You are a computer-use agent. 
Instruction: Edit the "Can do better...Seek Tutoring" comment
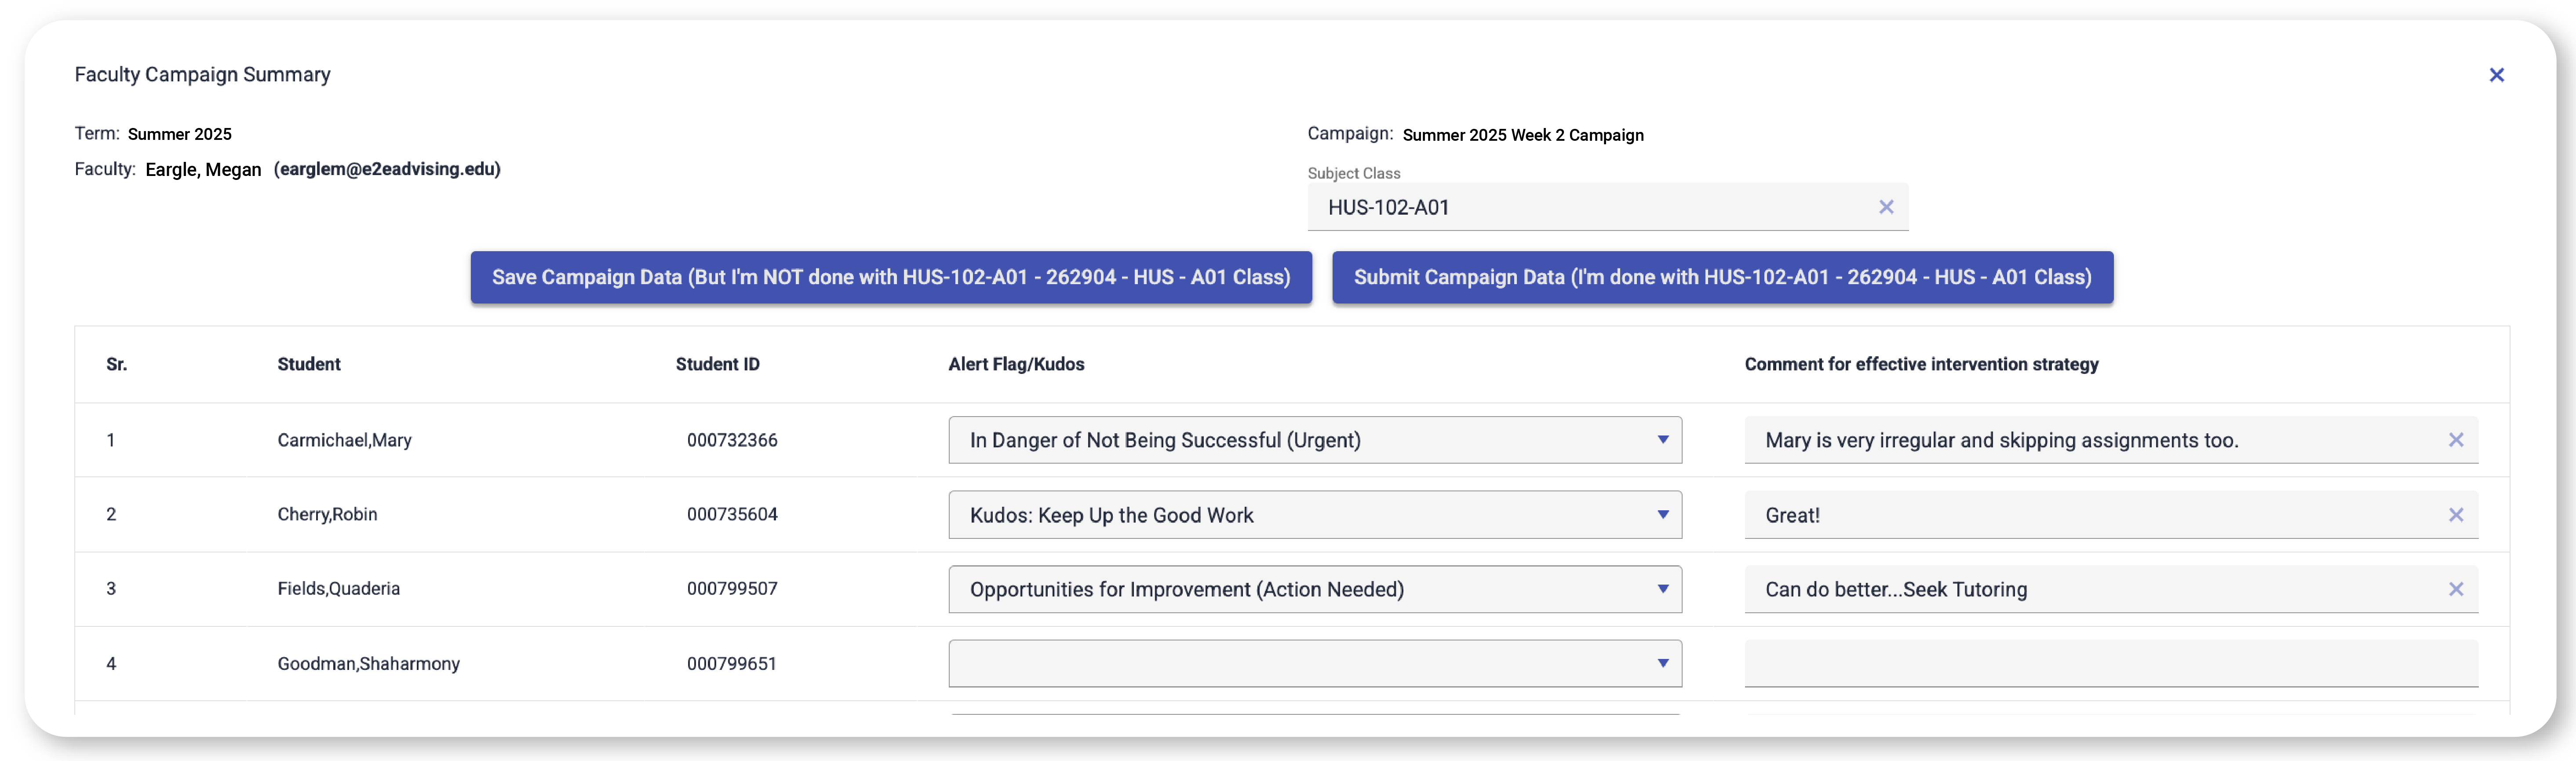pyautogui.click(x=2090, y=589)
